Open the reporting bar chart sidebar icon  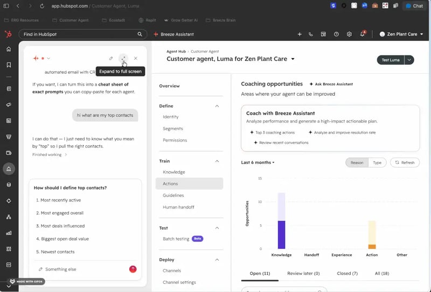coord(9,233)
